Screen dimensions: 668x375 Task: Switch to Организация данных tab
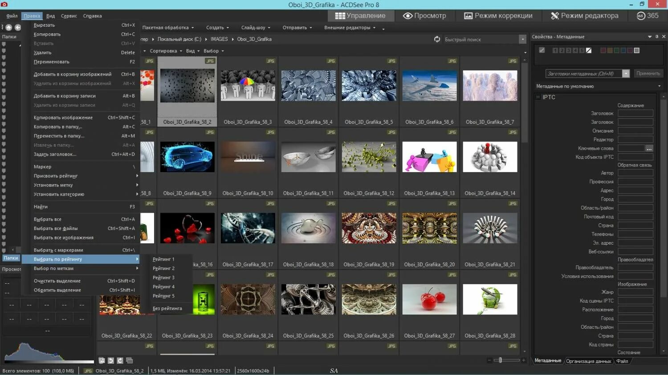(x=588, y=361)
